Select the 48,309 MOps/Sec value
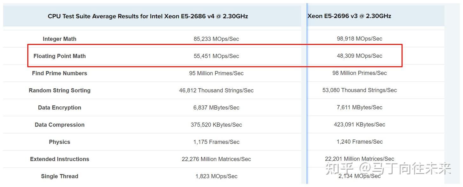Image resolution: width=463 pixels, height=187 pixels. pyautogui.click(x=359, y=56)
